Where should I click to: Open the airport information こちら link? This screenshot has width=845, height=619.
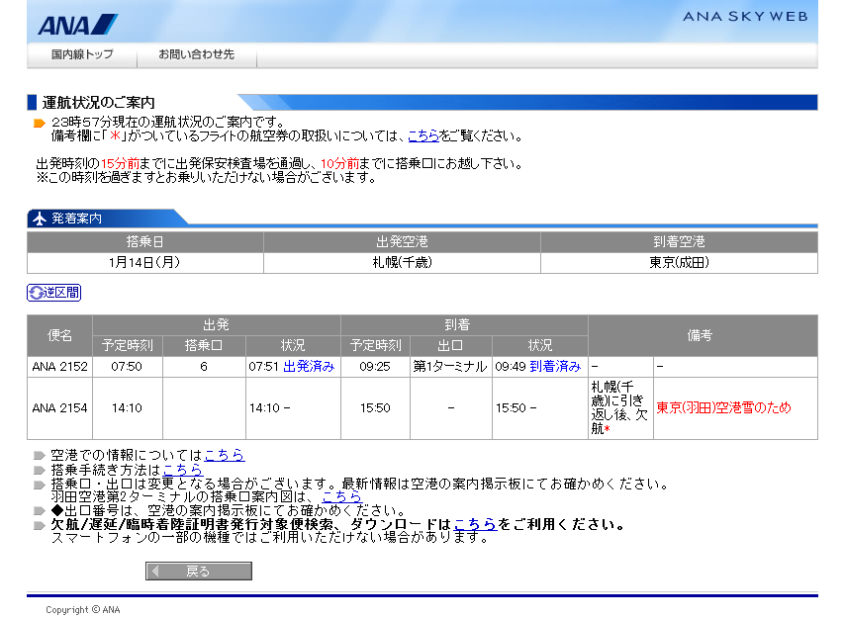click(225, 455)
